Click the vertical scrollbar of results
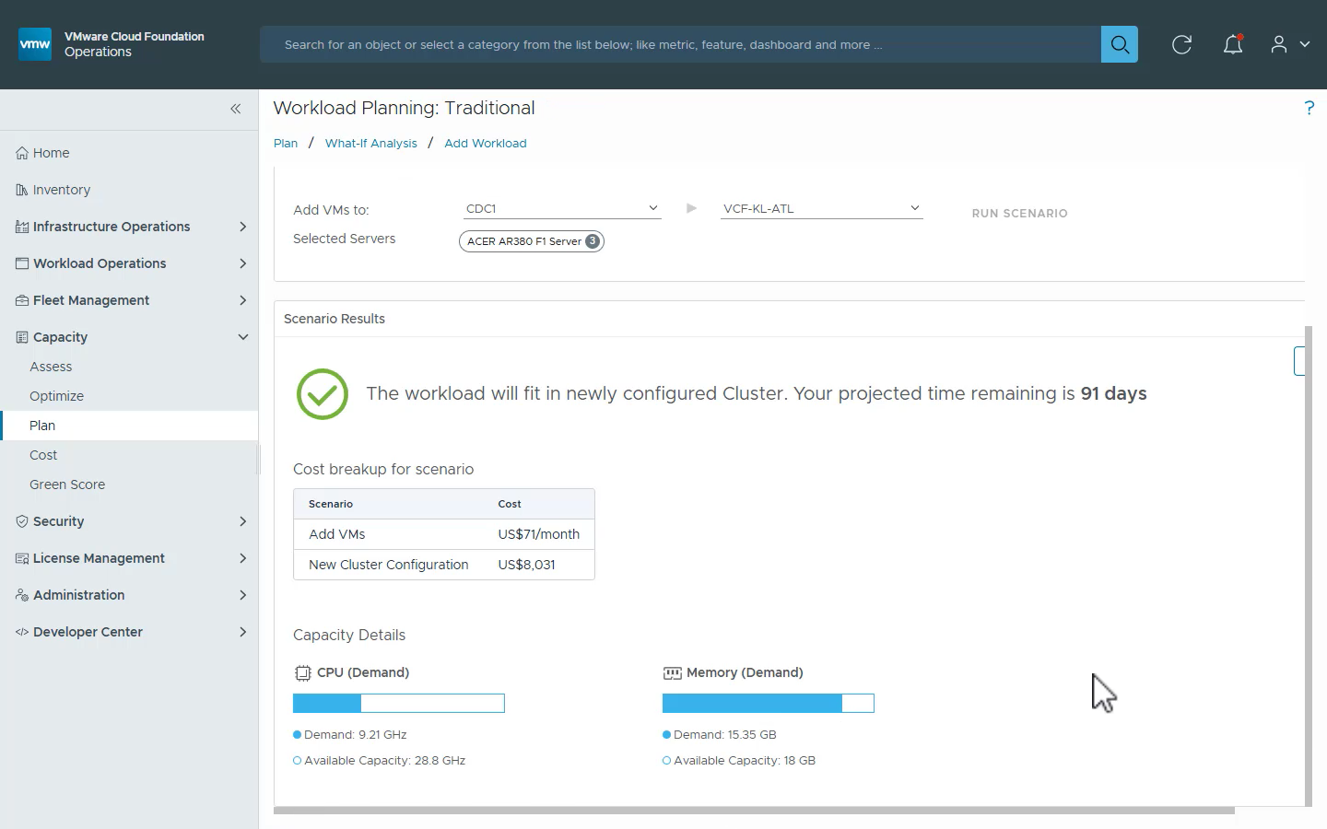This screenshot has height=829, width=1327. (1309, 566)
